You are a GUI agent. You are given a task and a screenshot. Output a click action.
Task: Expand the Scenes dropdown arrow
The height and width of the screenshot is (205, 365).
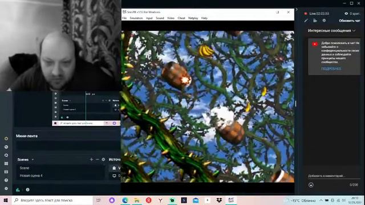tap(33, 159)
